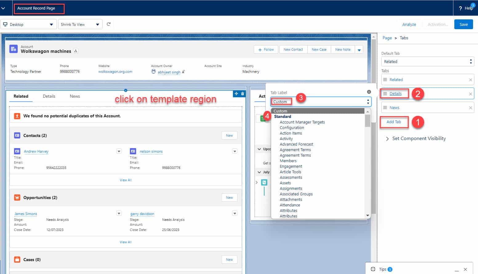Select the add component plus icon
The image size is (478, 274).
click(237, 94)
